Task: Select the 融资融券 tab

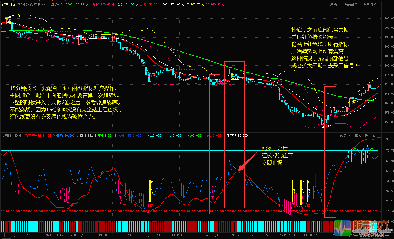Action: pos(351,5)
